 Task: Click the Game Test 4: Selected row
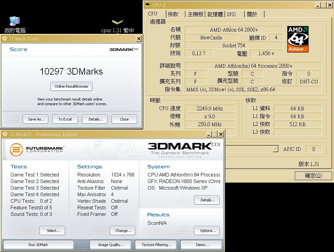(x=35, y=195)
